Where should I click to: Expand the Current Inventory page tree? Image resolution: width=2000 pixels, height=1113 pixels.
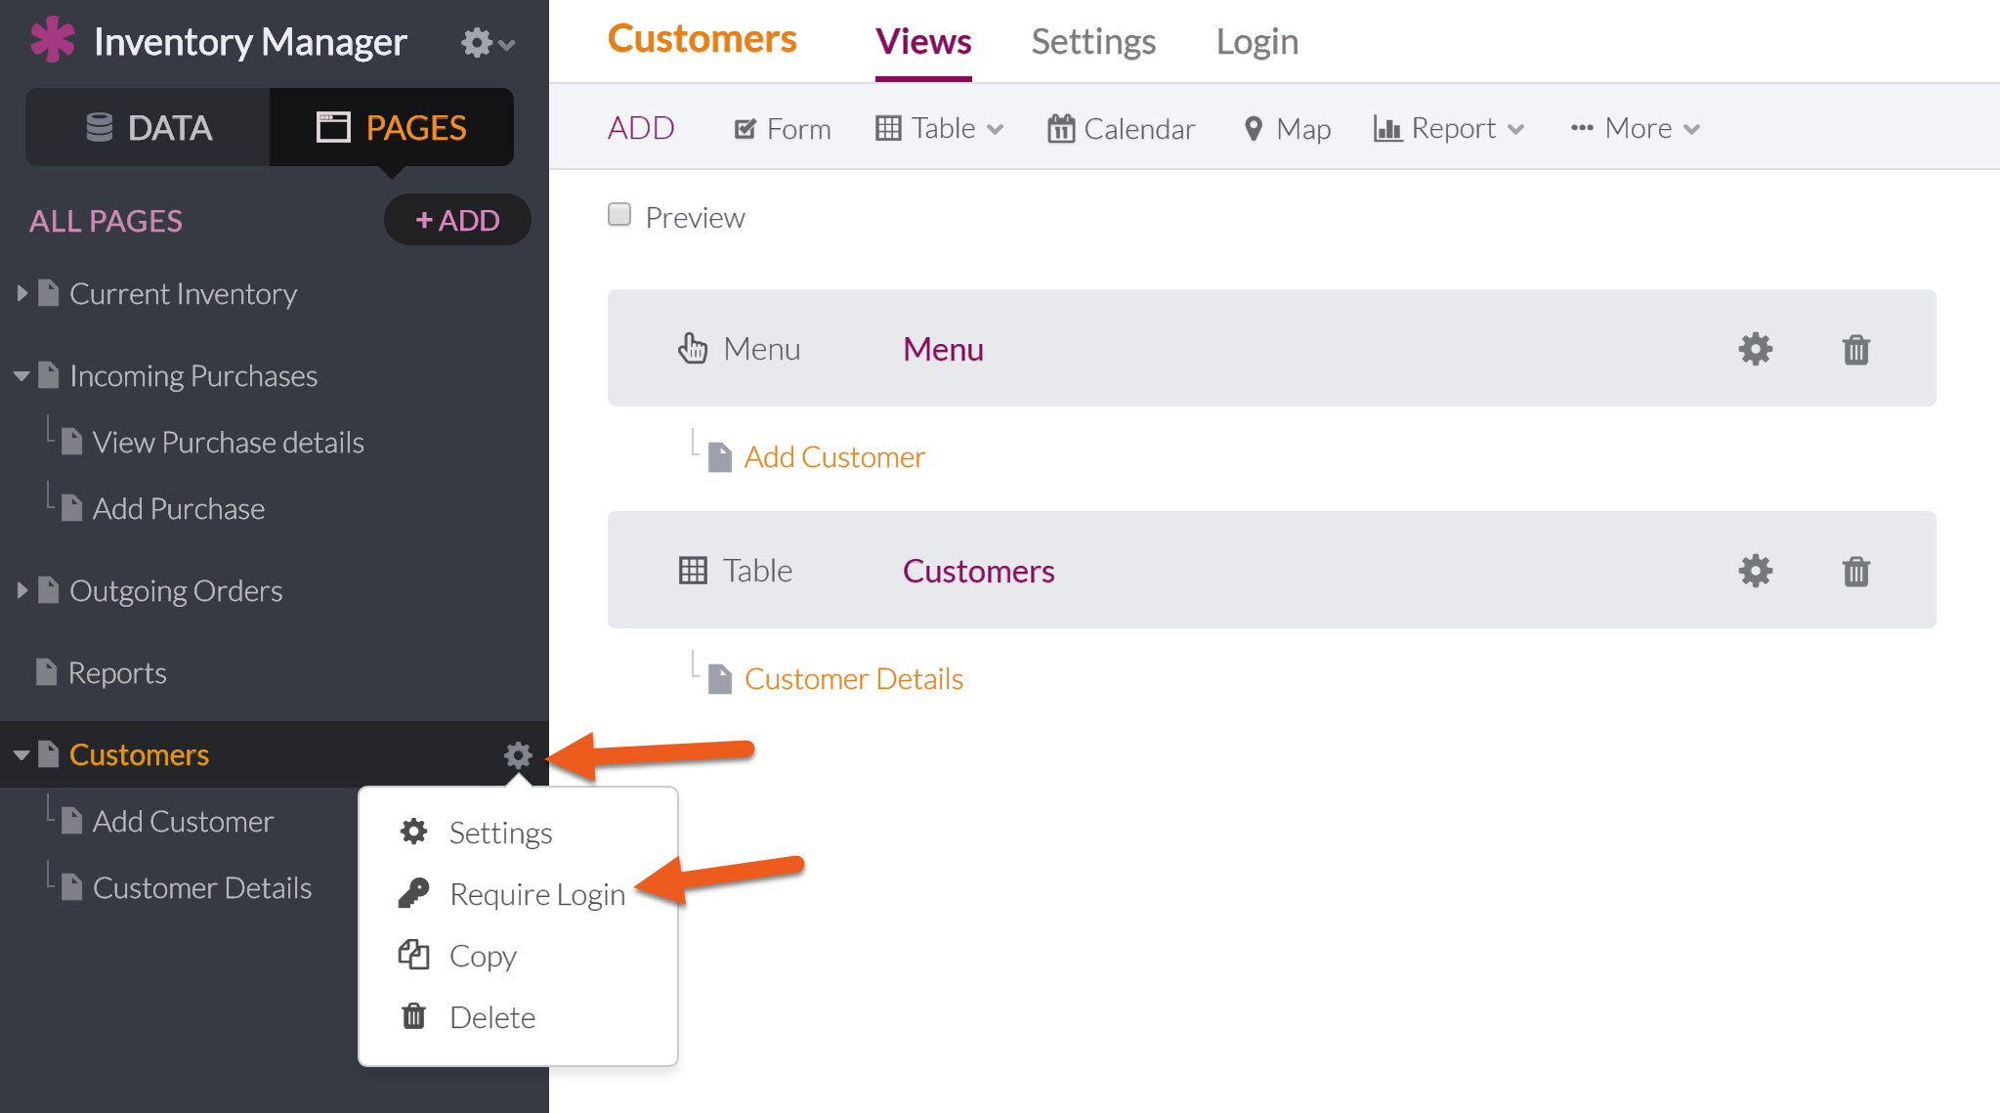(x=21, y=293)
